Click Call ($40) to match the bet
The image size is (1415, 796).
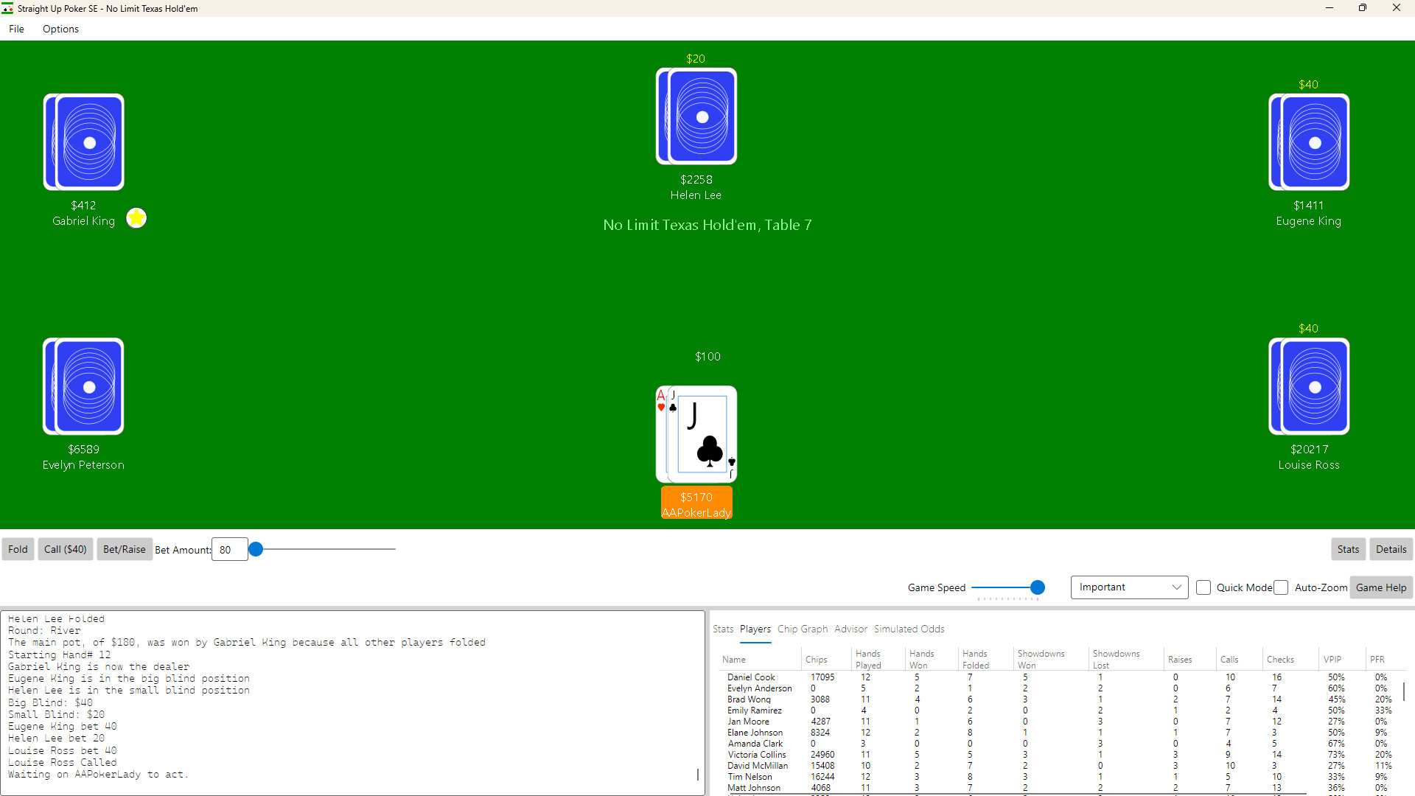[65, 549]
